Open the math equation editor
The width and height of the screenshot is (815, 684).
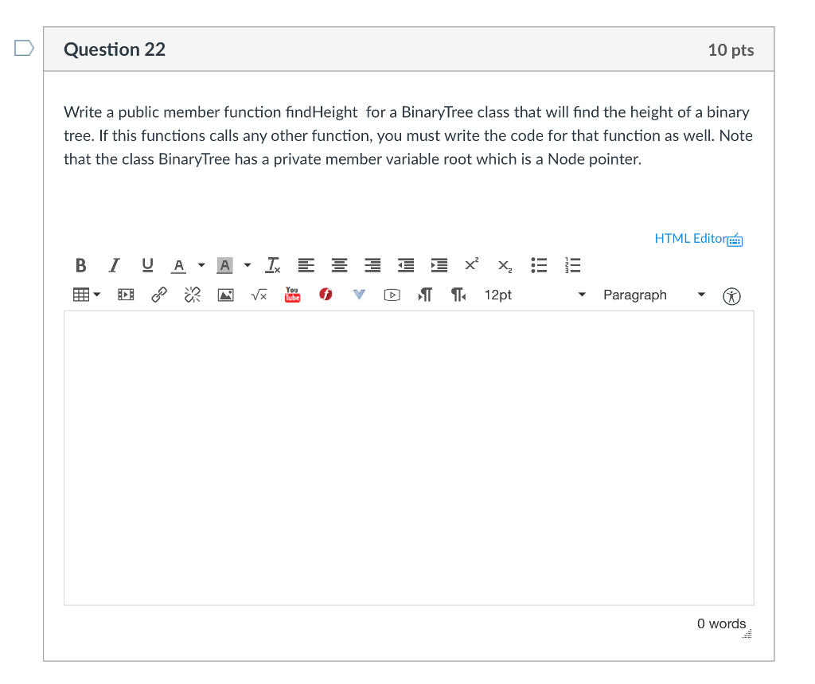pos(259,295)
